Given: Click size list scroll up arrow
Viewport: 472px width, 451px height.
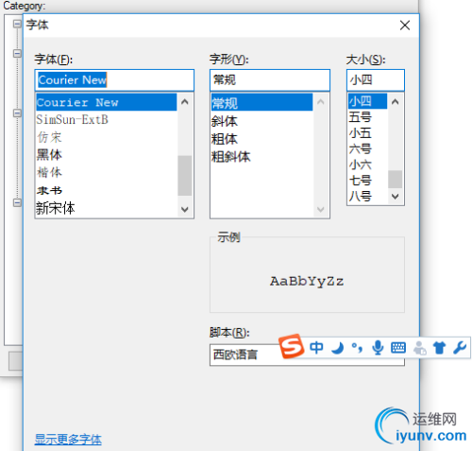Looking at the screenshot, I should tap(396, 101).
